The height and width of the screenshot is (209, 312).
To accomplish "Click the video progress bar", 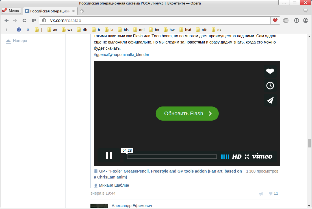I will (172, 156).
